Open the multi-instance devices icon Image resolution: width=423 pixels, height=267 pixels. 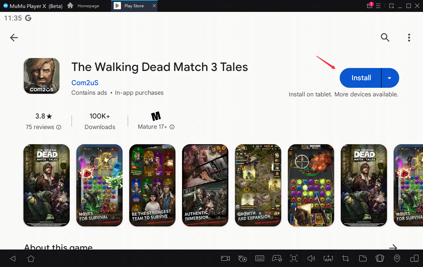pyautogui.click(x=414, y=258)
